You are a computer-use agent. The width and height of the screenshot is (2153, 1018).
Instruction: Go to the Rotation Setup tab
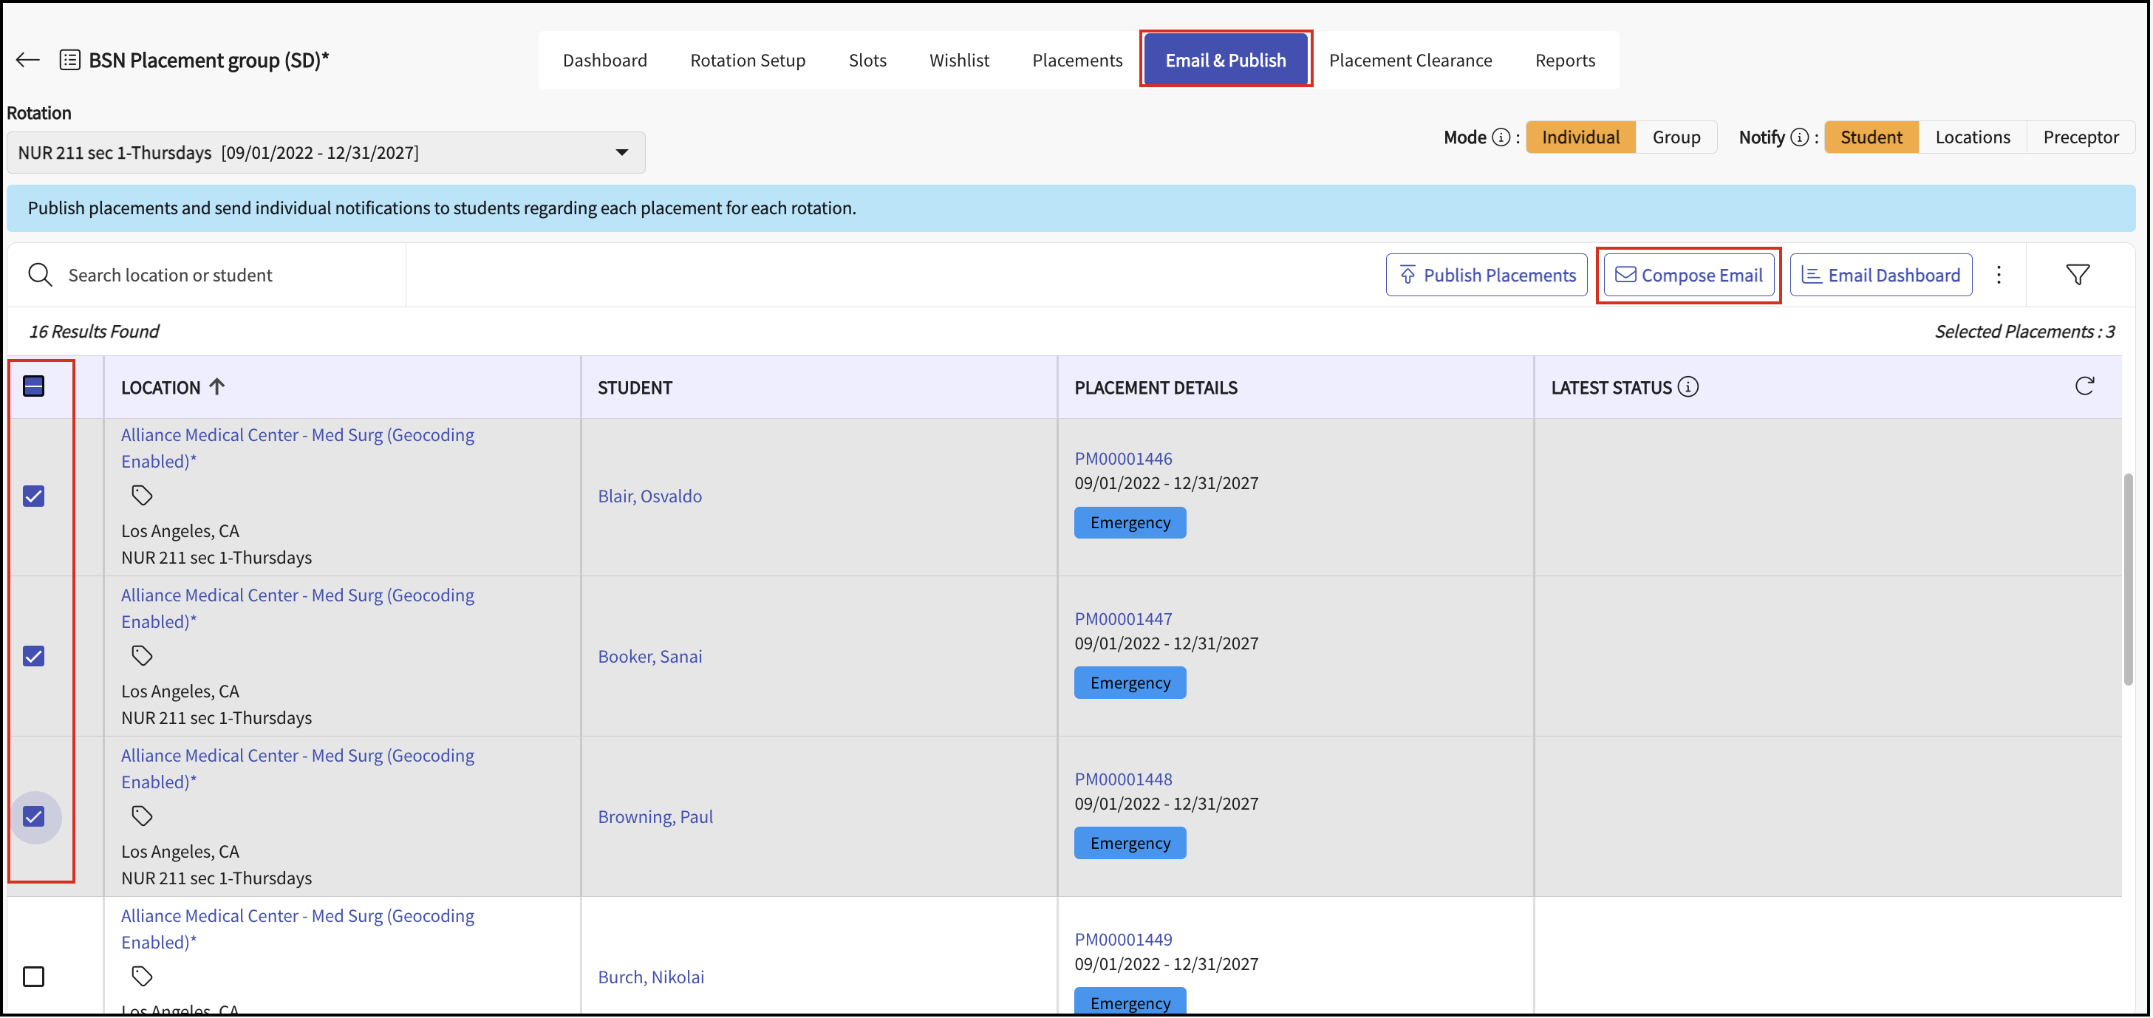coord(747,60)
